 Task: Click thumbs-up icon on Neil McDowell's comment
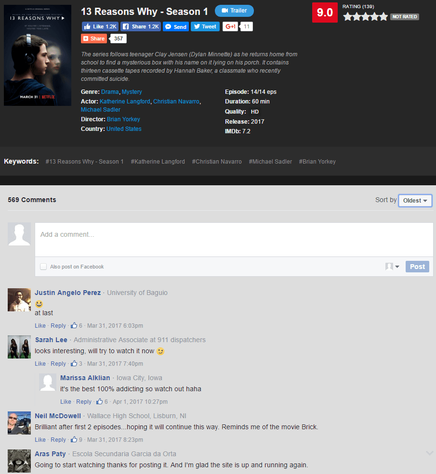[x=74, y=440]
